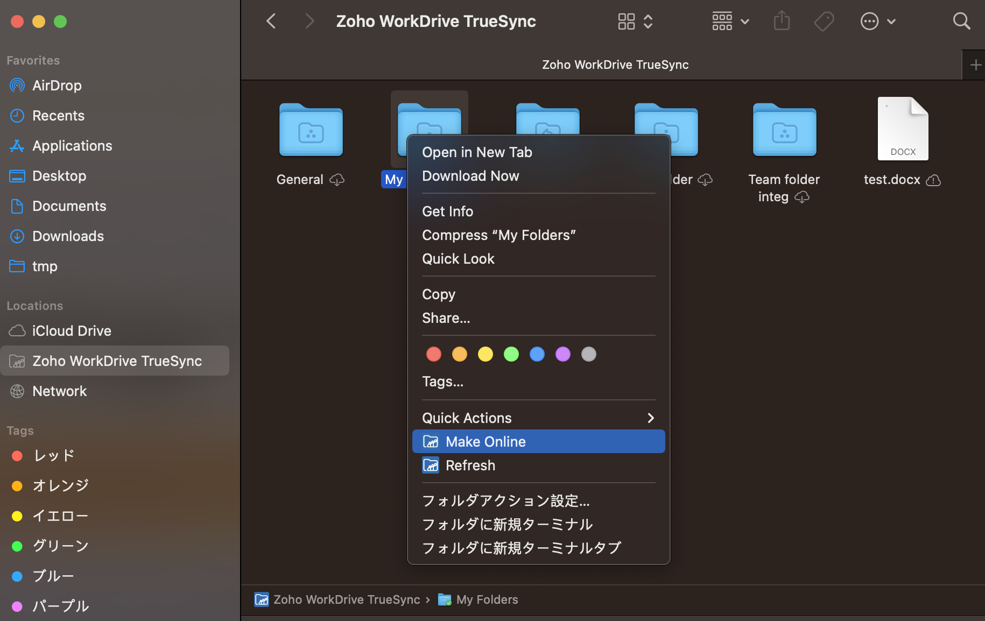Click the Share icon in the toolbar
Image resolution: width=985 pixels, height=621 pixels.
point(782,22)
